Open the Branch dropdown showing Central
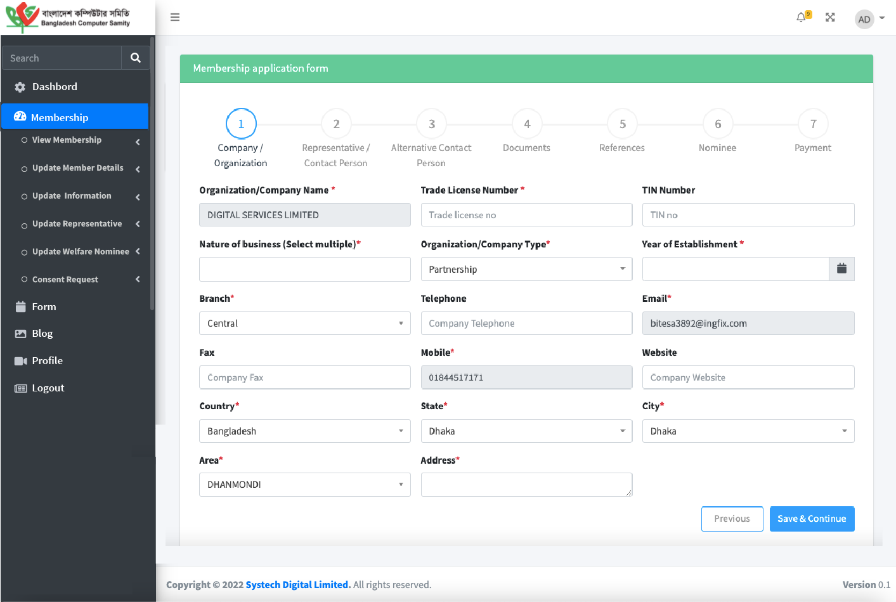This screenshot has width=896, height=602. click(x=304, y=324)
